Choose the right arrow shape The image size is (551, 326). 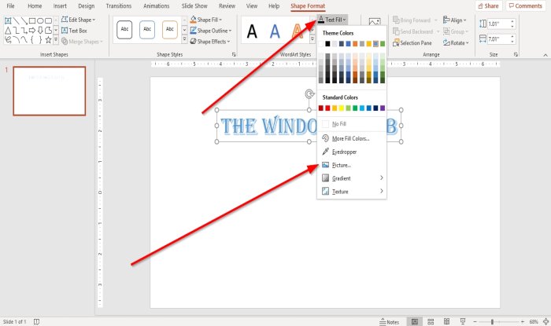click(x=32, y=31)
